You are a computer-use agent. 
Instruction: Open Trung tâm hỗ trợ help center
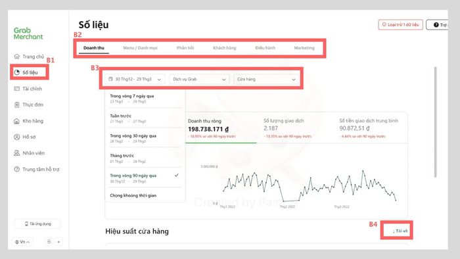tap(37, 169)
